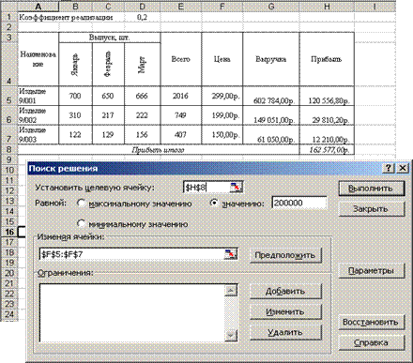Click cell with coefficient value 0,2
This screenshot has width=413, height=363.
[143, 17]
